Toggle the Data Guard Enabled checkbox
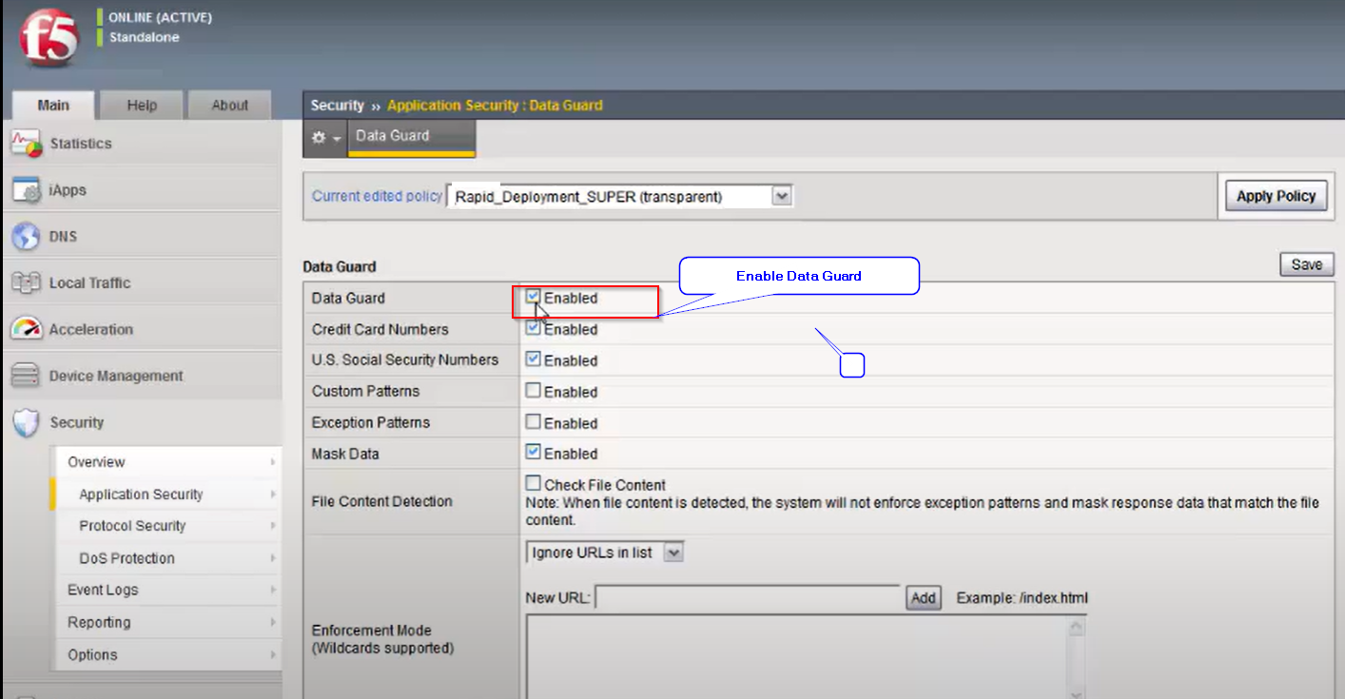This screenshot has width=1345, height=699. tap(534, 297)
